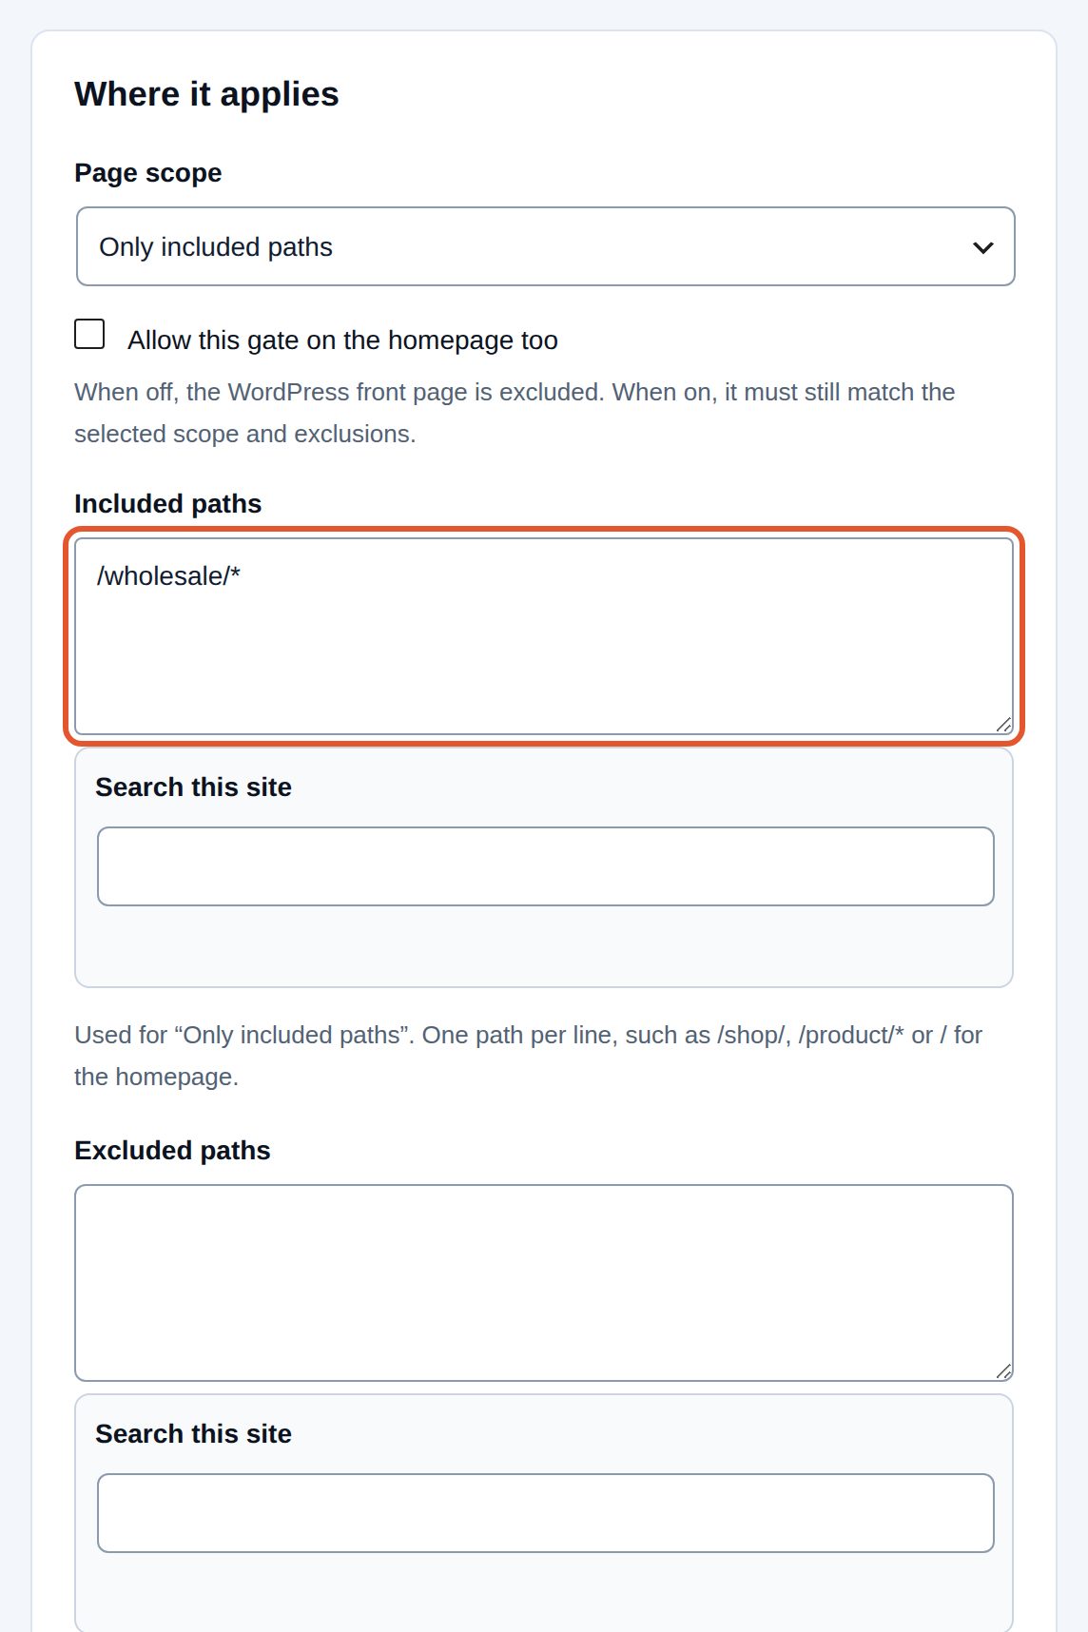Open the Page scope dropdown
The height and width of the screenshot is (1632, 1088).
[x=545, y=246]
